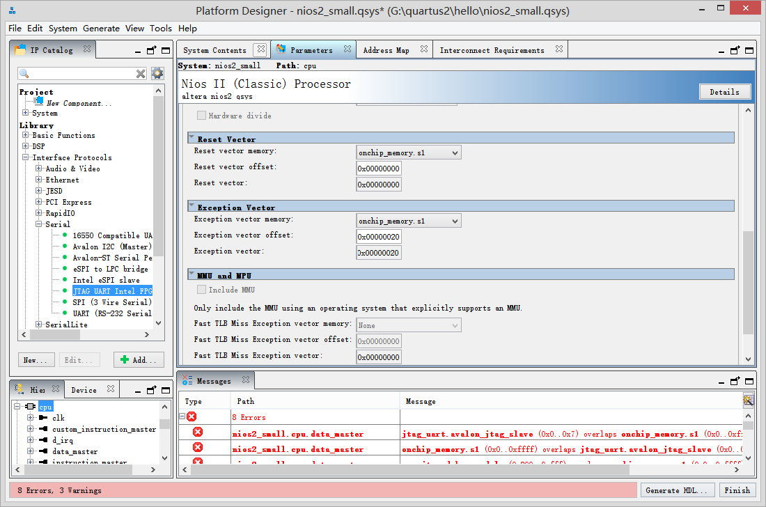Image resolution: width=766 pixels, height=507 pixels.
Task: Minimize the Hierarchy panel
Action: pyautogui.click(x=138, y=391)
